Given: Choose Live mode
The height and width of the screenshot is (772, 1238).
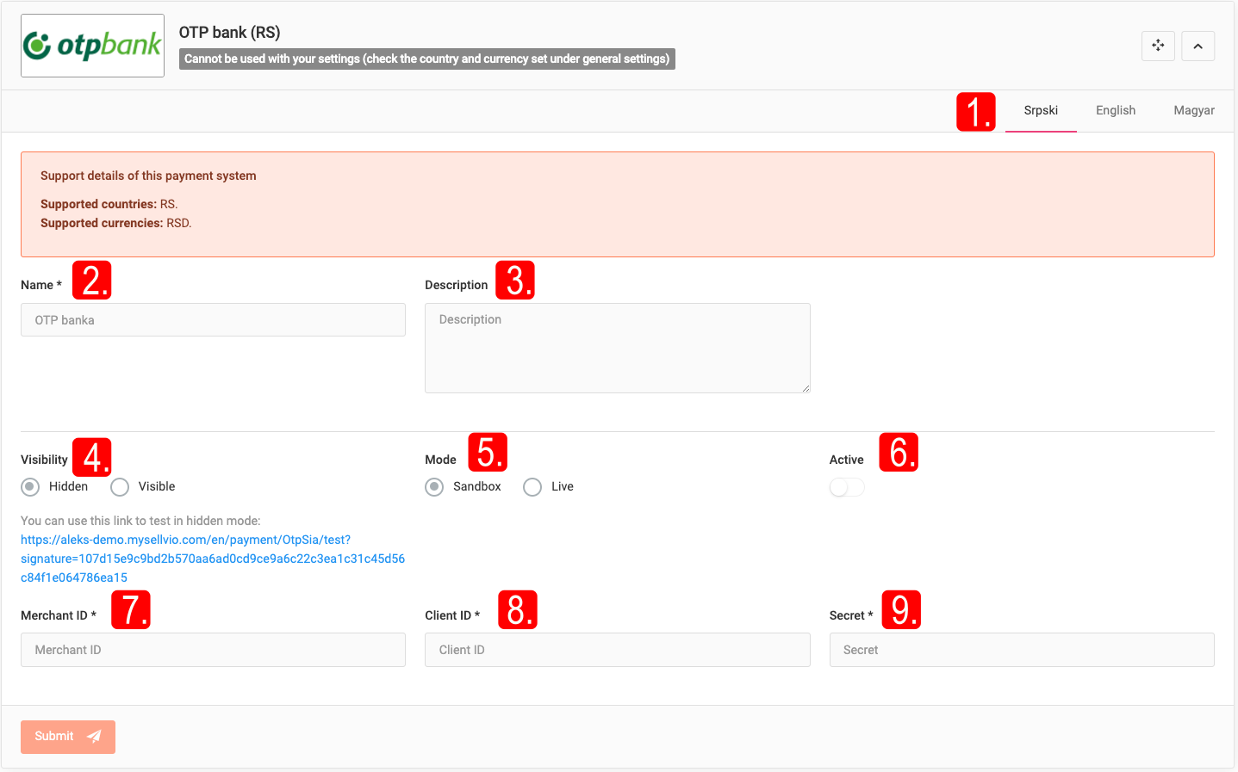Looking at the screenshot, I should [x=533, y=487].
